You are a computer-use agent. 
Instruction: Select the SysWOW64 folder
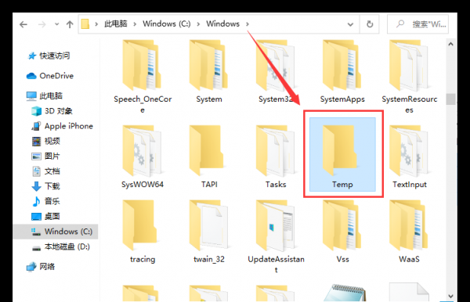point(143,156)
